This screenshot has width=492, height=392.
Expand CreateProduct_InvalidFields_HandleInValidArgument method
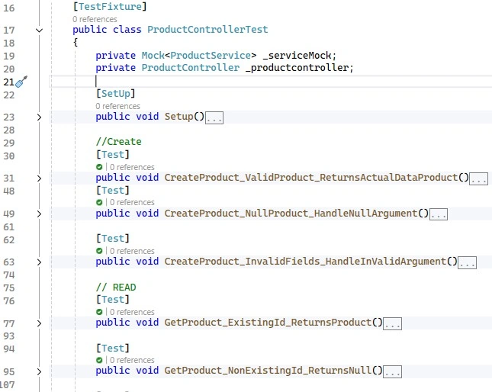(39, 262)
